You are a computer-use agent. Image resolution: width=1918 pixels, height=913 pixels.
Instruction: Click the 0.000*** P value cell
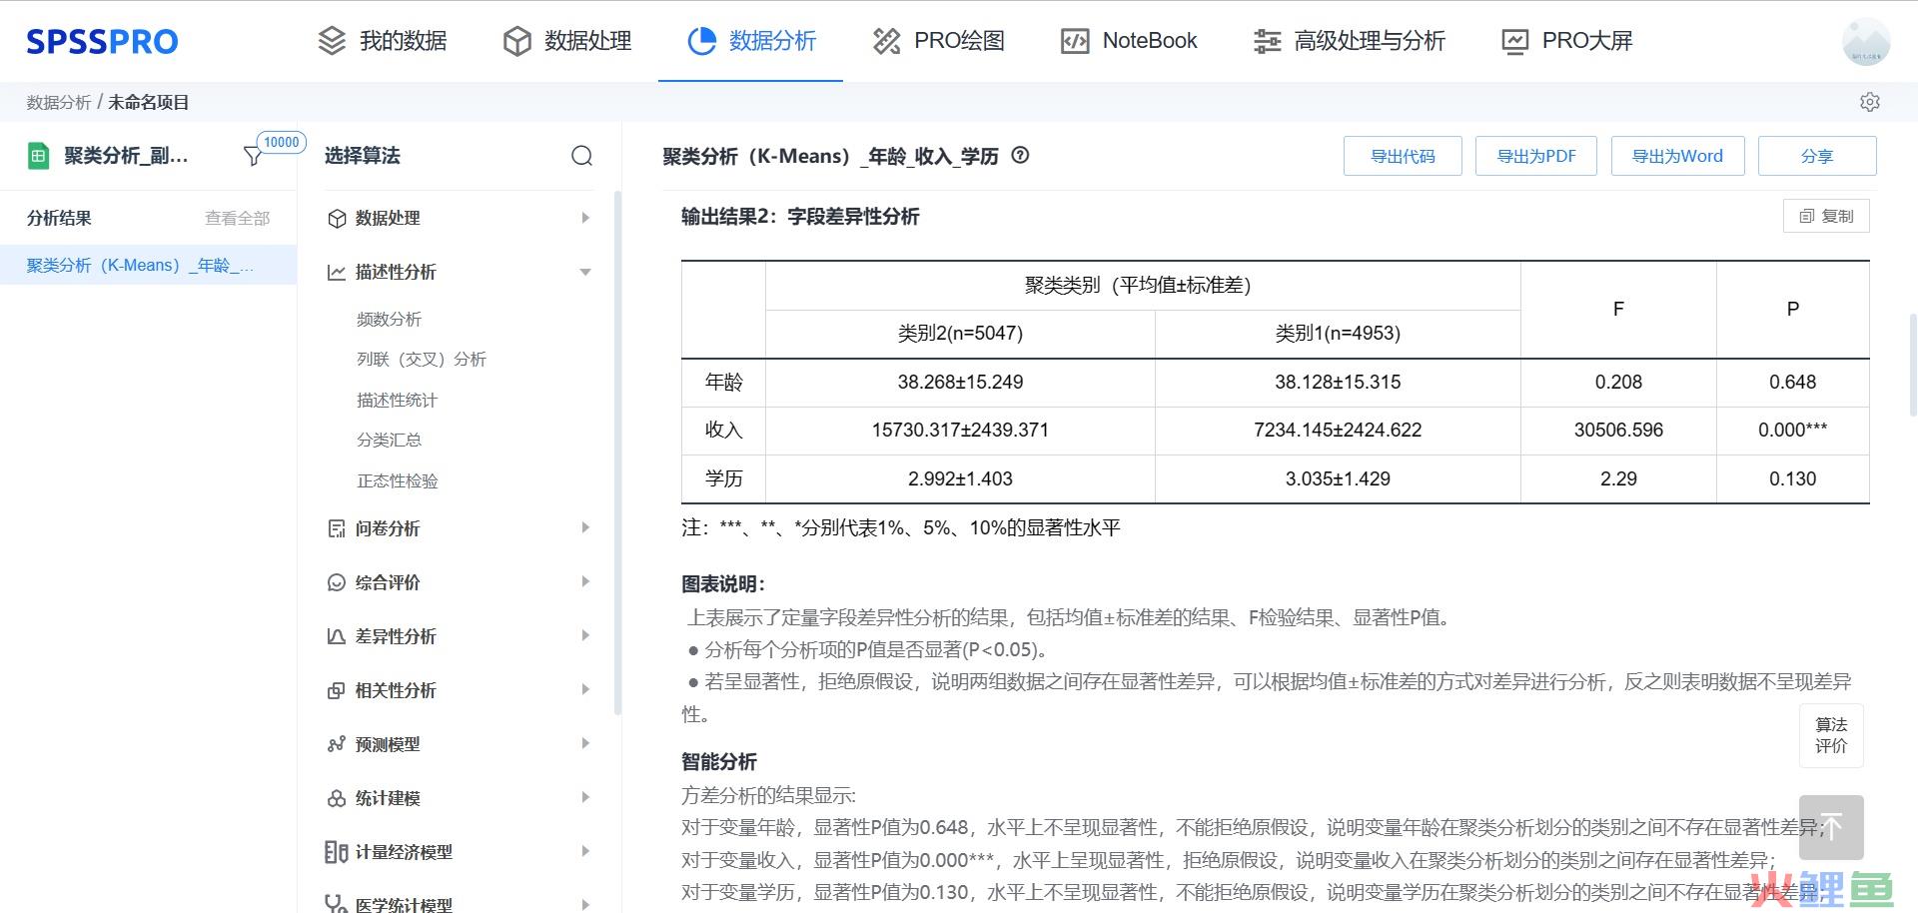[x=1792, y=430]
